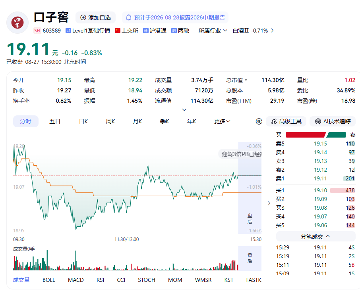The height and width of the screenshot is (291, 360).
Task: Click the 卖1 price 19.11
Action: 321,178
